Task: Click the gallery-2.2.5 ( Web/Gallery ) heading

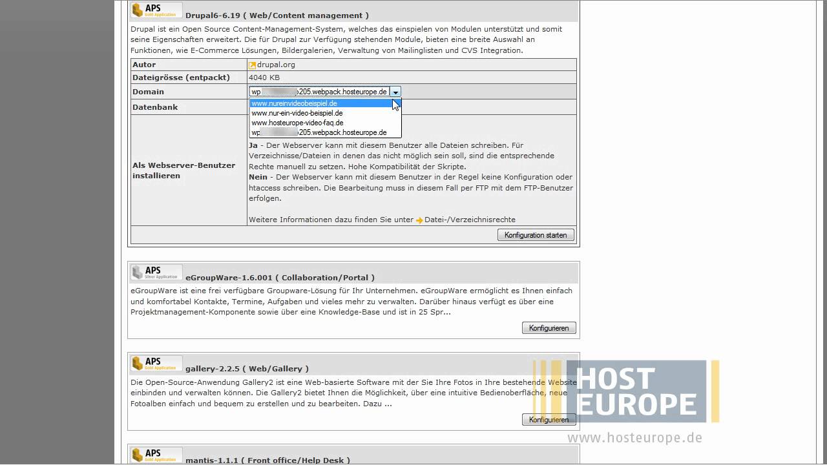Action: pos(247,368)
